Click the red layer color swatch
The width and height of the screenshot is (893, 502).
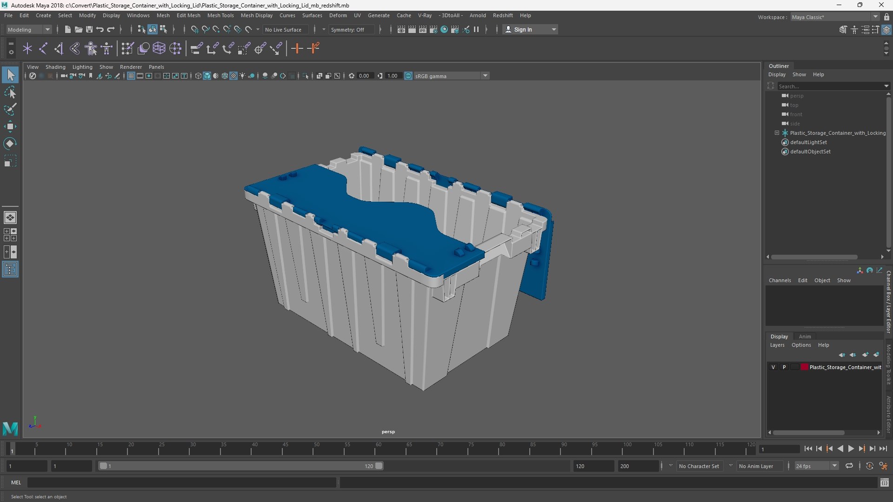(x=804, y=367)
